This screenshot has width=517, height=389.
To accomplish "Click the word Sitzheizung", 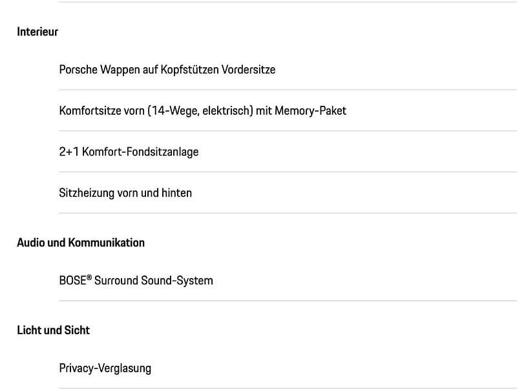I will [x=86, y=193].
